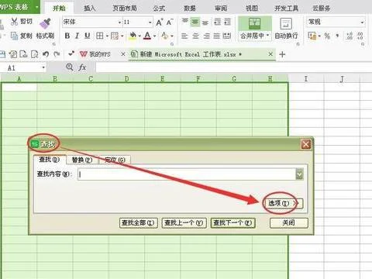Open the number format 常规 dropdown
372x279 pixels.
(363, 22)
